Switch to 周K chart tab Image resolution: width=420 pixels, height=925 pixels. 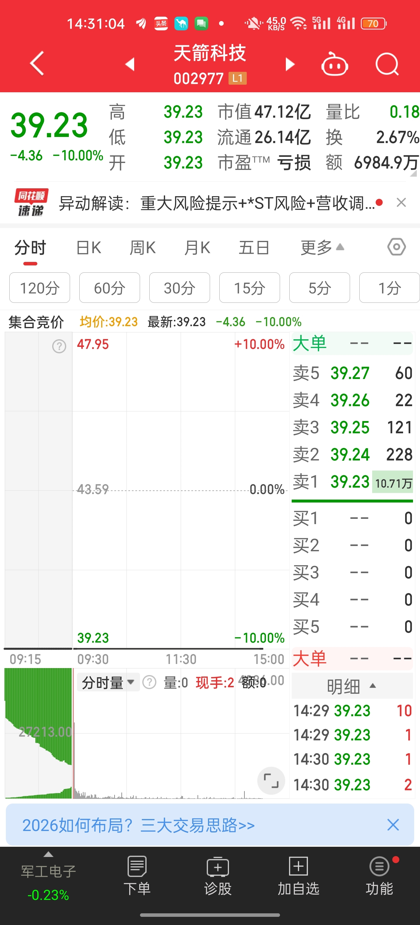(142, 248)
